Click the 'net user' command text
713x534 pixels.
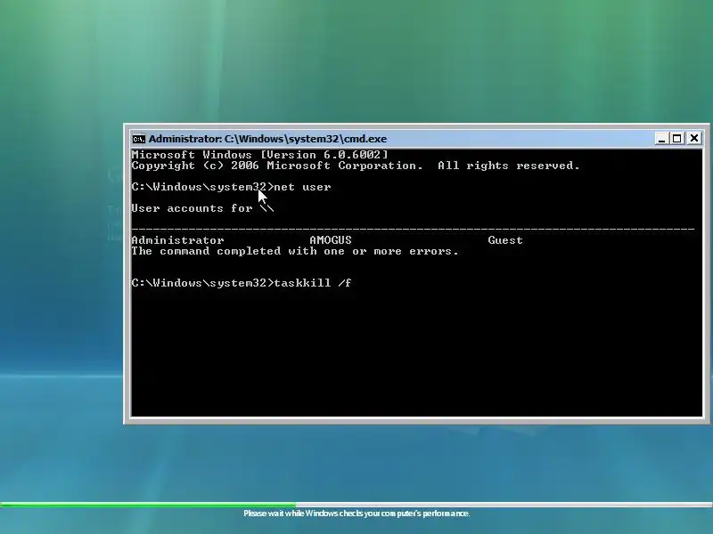coord(302,187)
